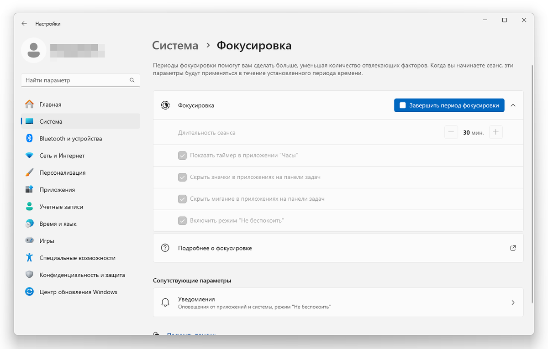Click the question mark help icon

tap(165, 248)
